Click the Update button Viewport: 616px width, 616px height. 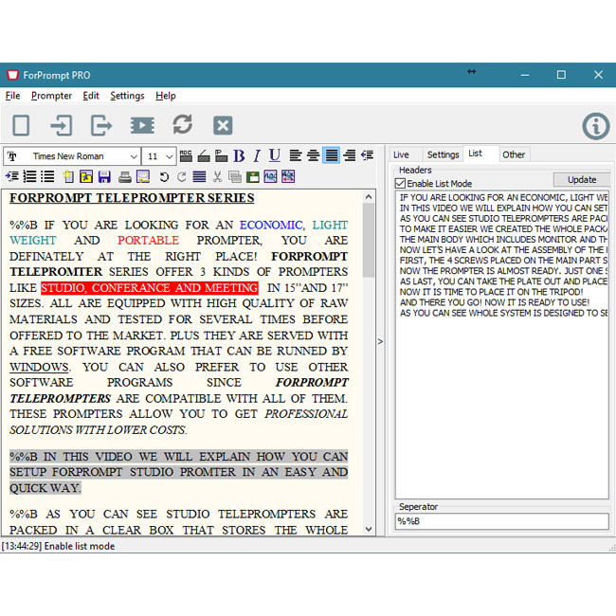click(x=582, y=179)
